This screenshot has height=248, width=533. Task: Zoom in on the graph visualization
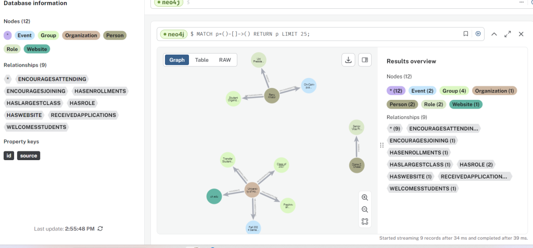(x=365, y=198)
